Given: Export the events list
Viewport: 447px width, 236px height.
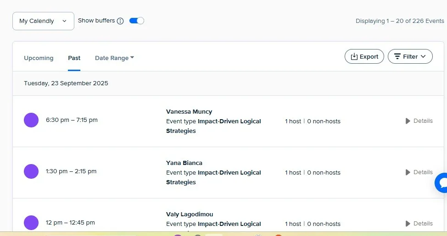Looking at the screenshot, I should [364, 56].
